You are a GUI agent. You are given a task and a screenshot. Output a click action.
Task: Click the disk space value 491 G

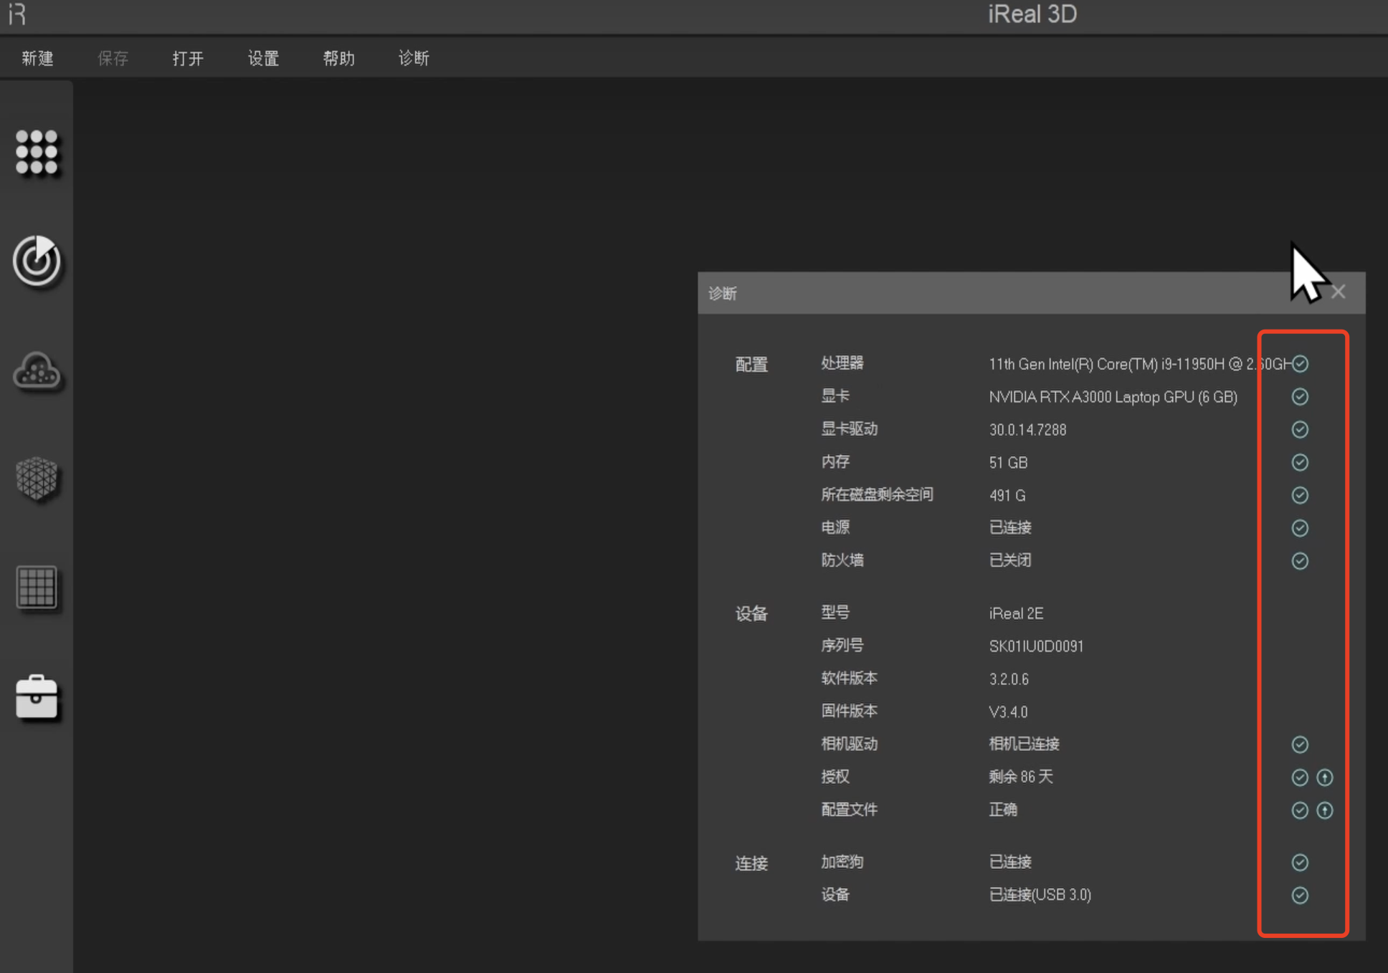1007,496
